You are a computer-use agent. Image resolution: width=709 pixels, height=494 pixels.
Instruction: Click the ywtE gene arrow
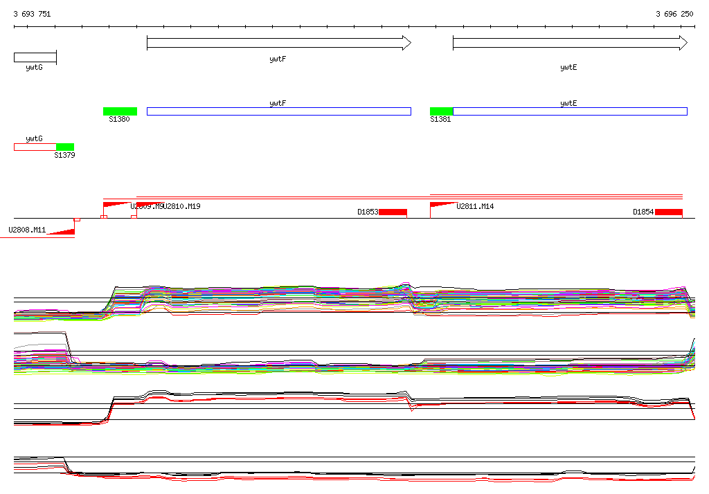pos(571,43)
